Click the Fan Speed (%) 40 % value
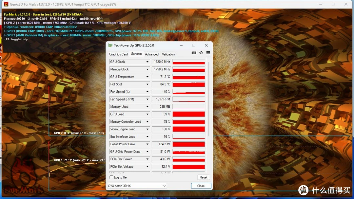354x199 pixels. coord(161,92)
